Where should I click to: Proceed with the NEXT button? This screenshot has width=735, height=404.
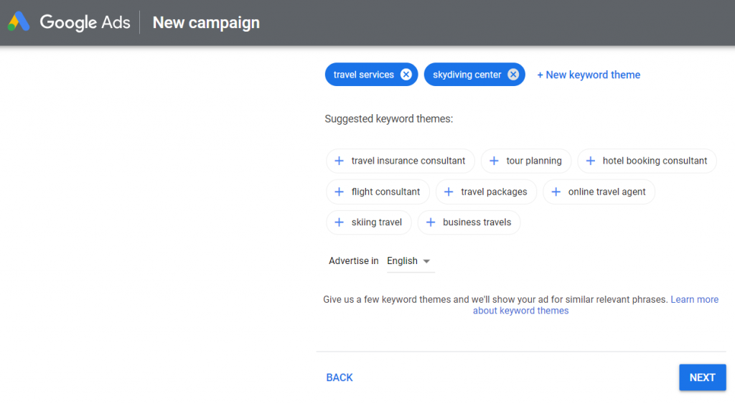tap(702, 377)
